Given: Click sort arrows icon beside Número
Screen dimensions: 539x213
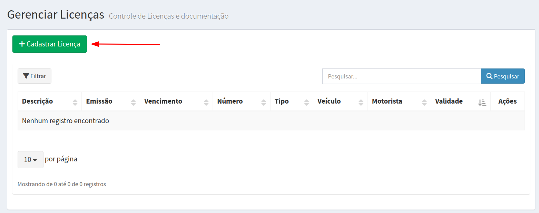Looking at the screenshot, I should tap(264, 102).
